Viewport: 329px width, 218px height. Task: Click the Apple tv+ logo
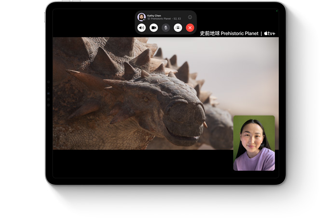(x=270, y=33)
